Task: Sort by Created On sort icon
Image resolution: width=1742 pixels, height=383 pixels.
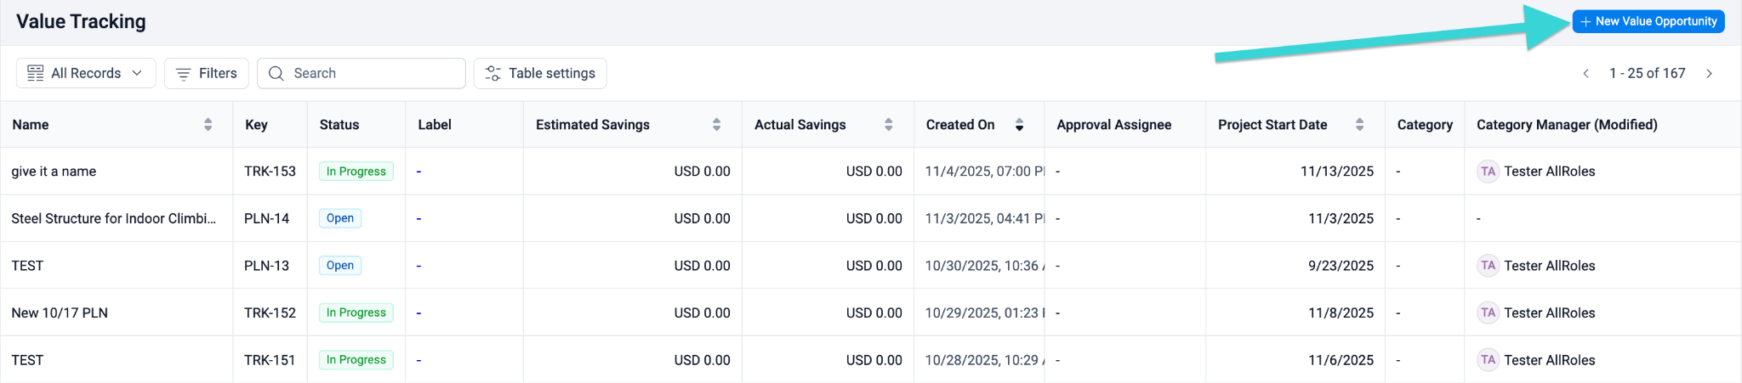Action: [1019, 125]
